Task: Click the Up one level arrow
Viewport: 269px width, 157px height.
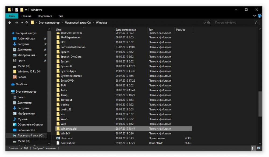Action: click(x=26, y=23)
